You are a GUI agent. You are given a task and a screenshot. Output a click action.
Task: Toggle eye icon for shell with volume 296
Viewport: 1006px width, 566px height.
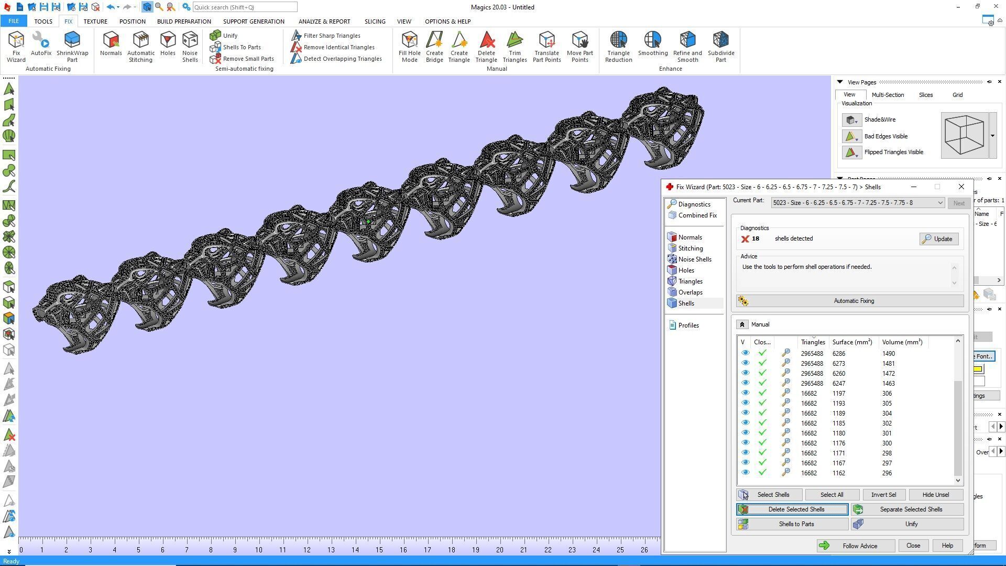coord(745,473)
